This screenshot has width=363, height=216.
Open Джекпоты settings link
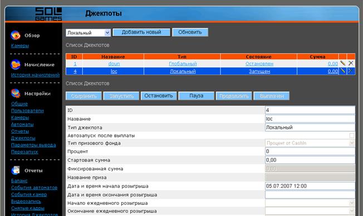click(23, 138)
